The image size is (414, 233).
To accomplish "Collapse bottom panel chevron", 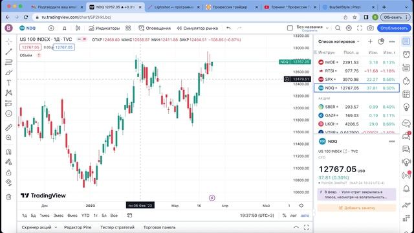I will point(296,227).
